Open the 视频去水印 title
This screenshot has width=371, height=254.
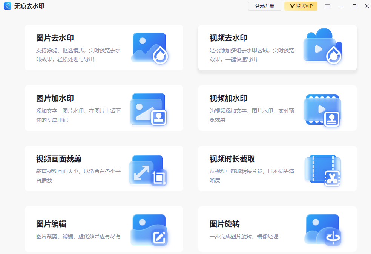pyautogui.click(x=228, y=38)
